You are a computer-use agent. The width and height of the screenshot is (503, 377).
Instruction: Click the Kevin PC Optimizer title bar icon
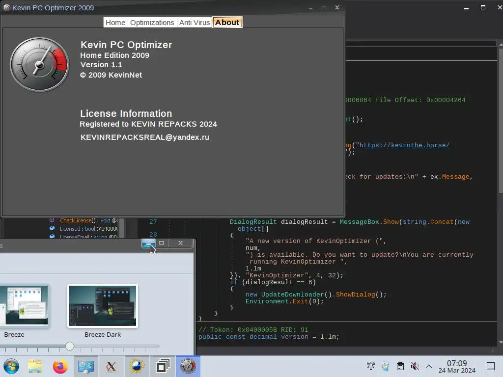click(x=6, y=8)
